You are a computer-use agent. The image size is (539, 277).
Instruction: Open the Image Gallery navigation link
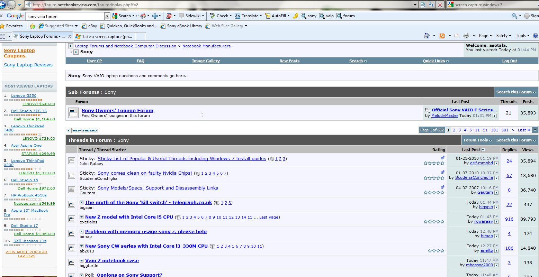[x=206, y=61]
